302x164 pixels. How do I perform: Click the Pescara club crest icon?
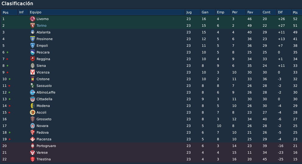coord(33,52)
